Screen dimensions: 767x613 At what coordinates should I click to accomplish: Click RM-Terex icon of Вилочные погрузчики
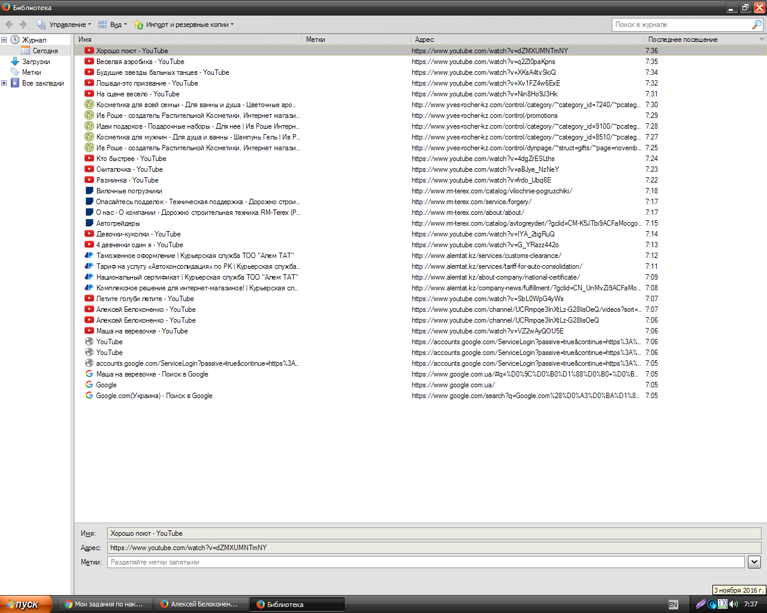(x=89, y=191)
